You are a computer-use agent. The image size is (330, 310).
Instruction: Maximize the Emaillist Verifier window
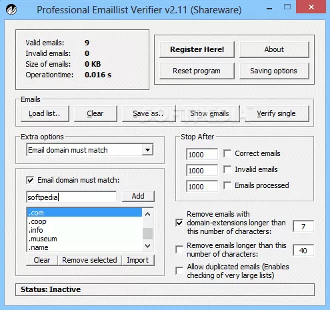[287, 7]
